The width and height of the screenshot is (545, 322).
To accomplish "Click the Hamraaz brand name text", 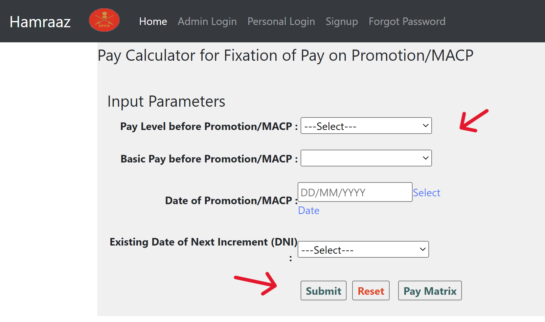I will tap(40, 21).
